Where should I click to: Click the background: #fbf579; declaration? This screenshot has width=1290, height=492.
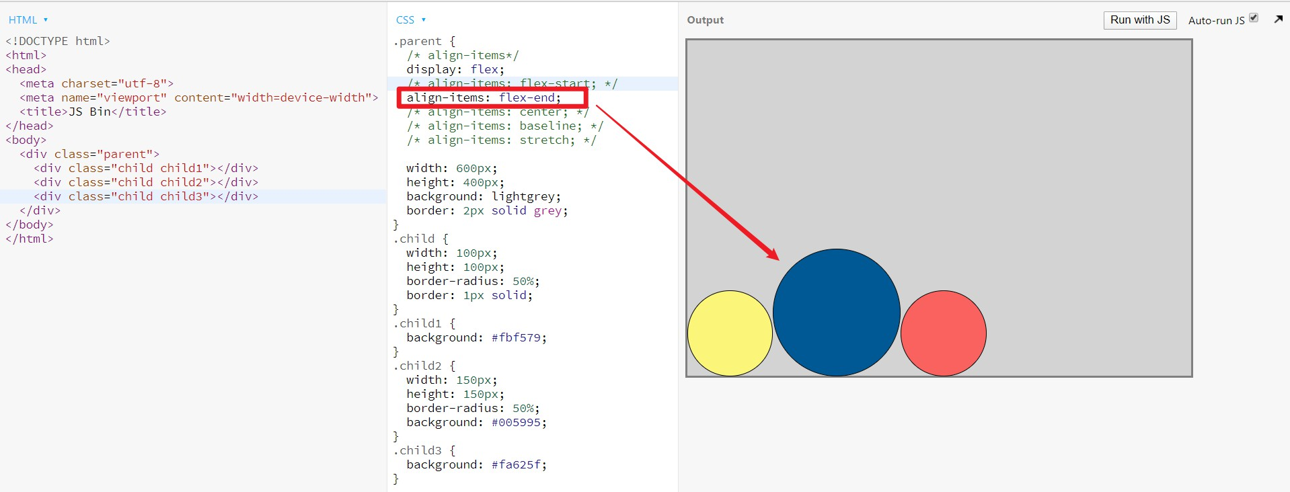point(477,337)
